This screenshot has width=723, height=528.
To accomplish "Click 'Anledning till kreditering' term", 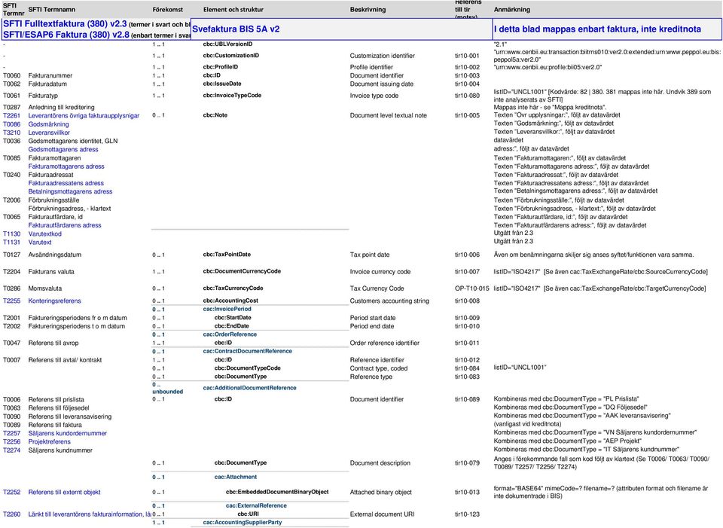I will click(x=61, y=107).
